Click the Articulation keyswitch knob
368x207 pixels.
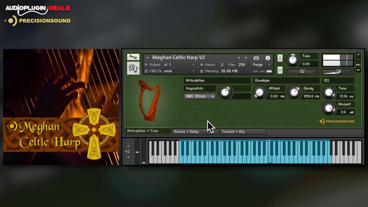tap(225, 92)
